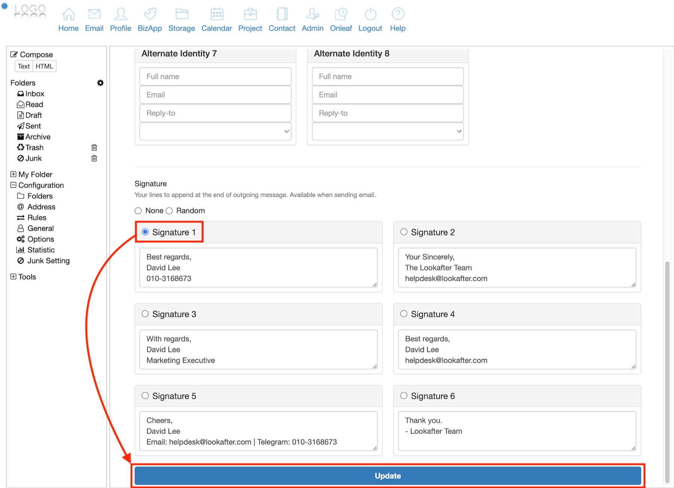
Task: Click the Logout power icon
Action: click(370, 14)
